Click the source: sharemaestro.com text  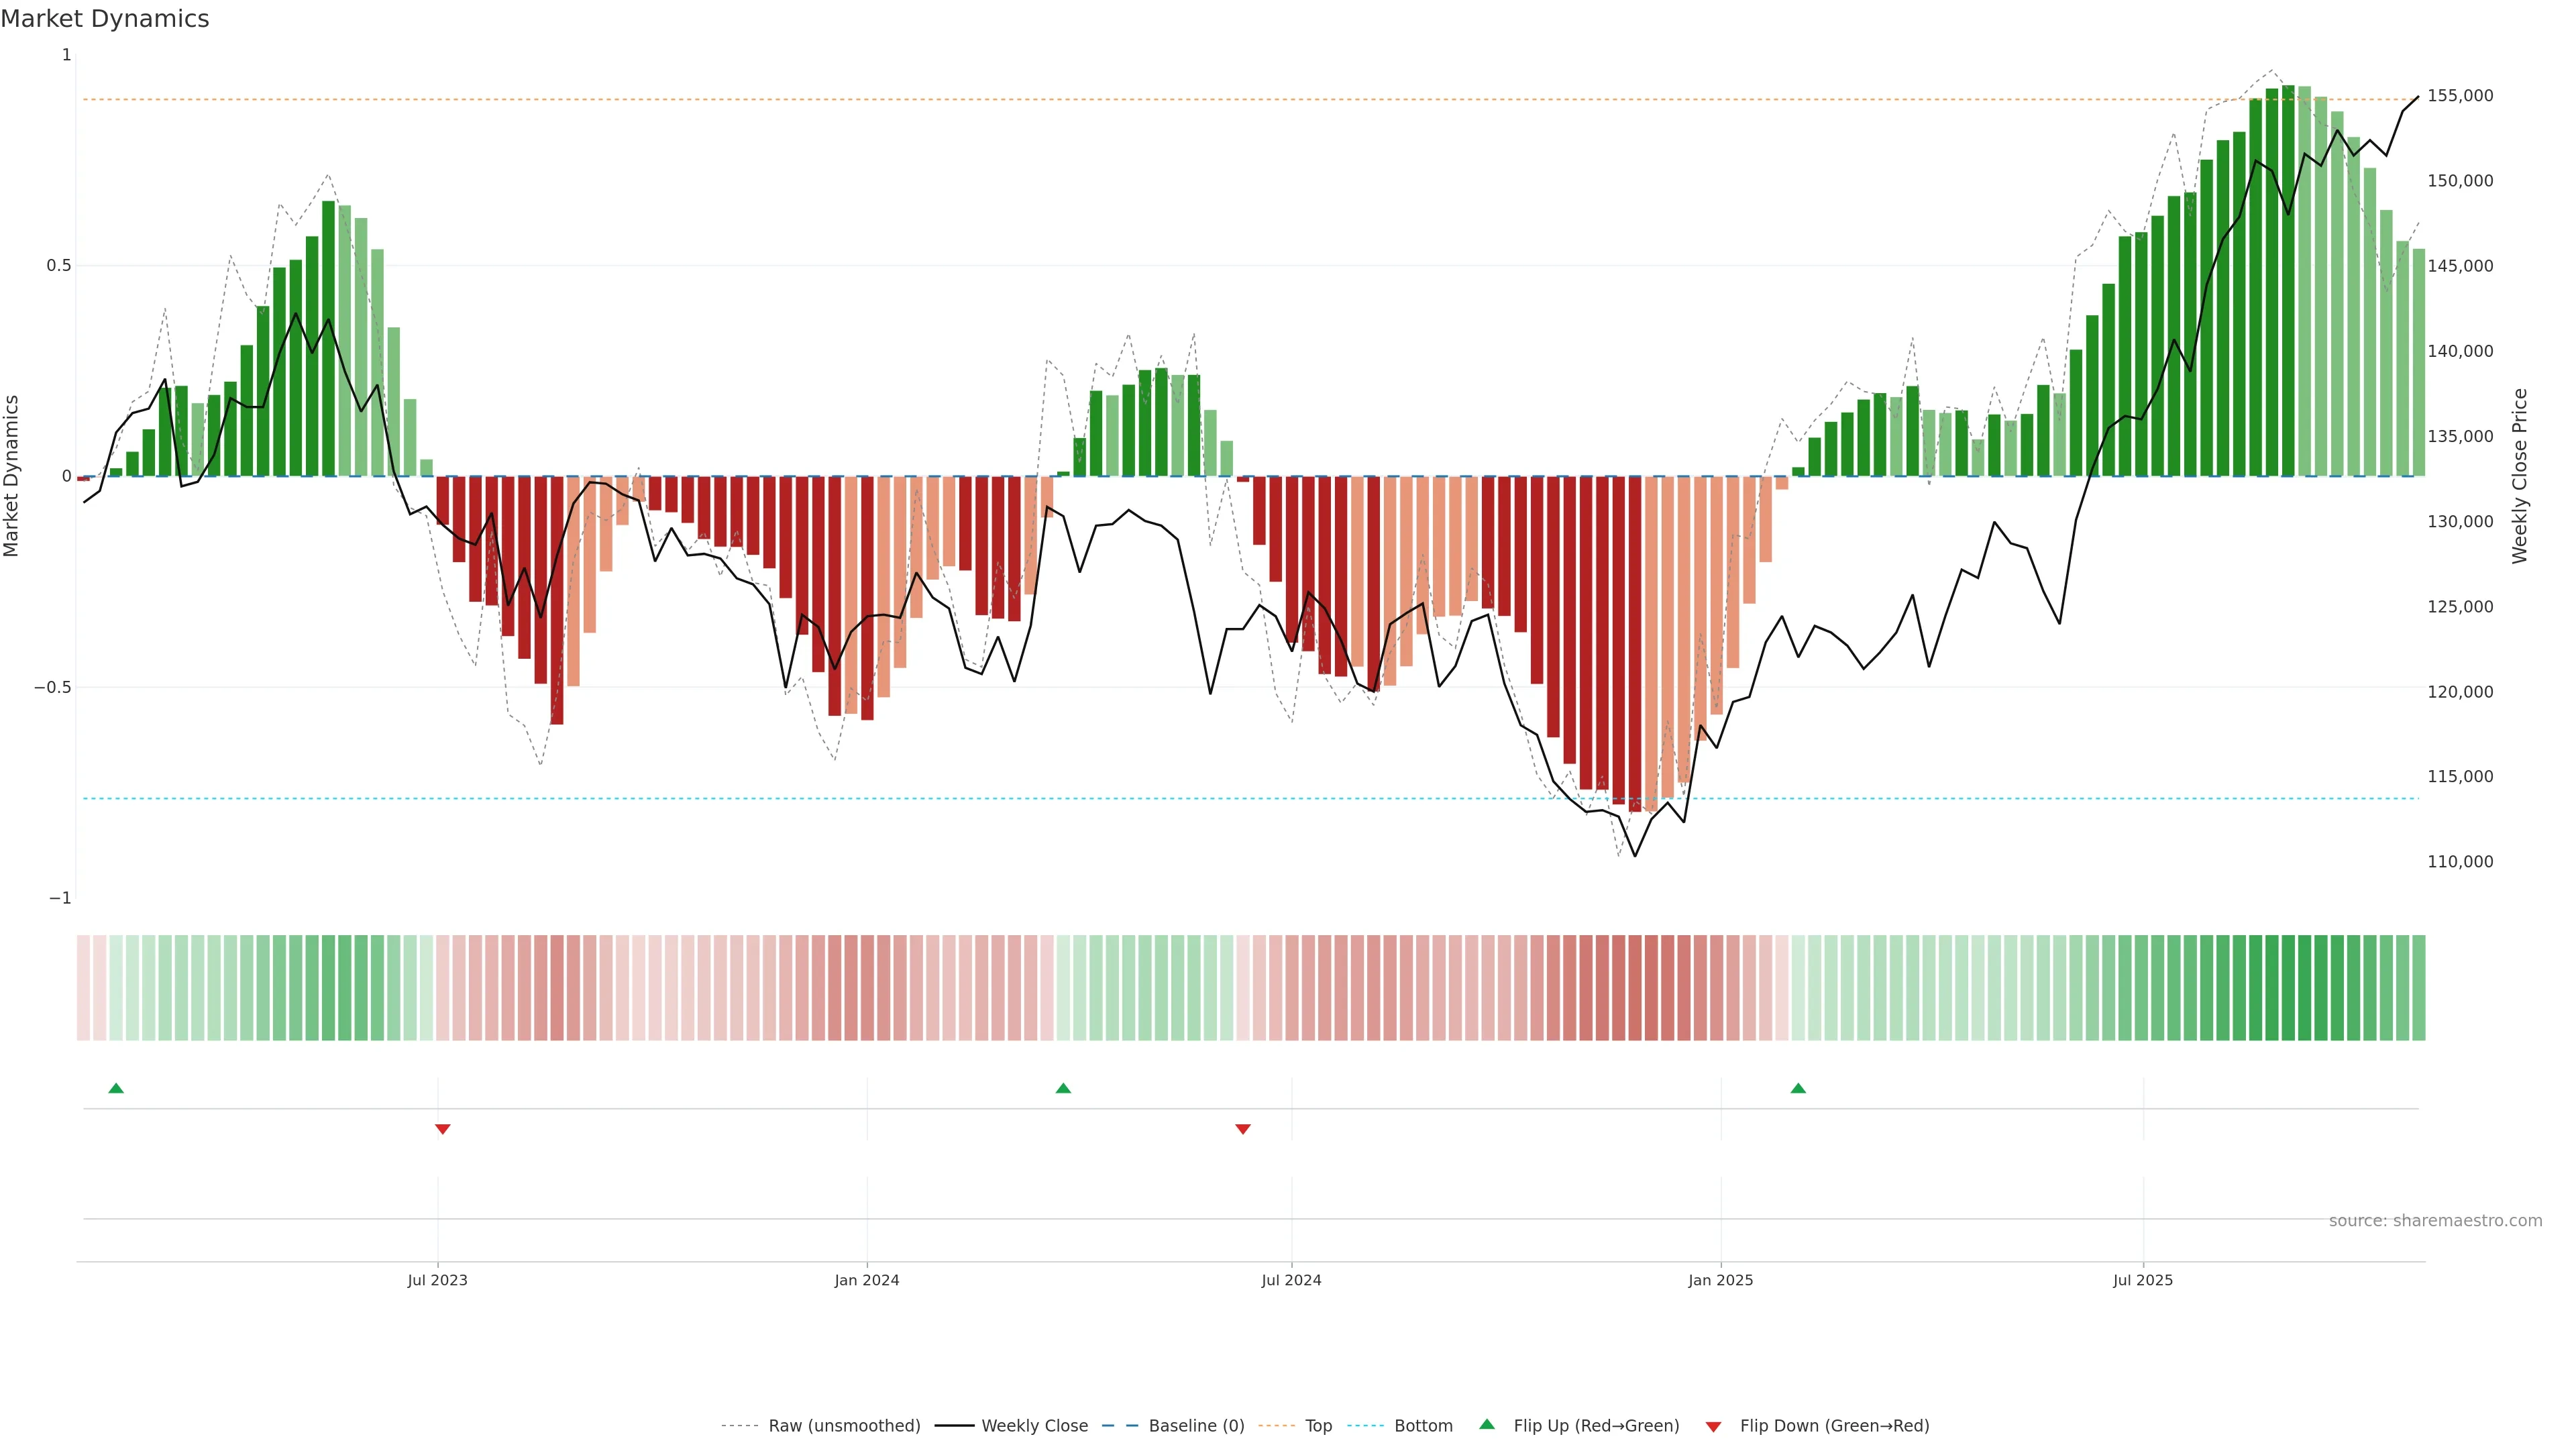(2435, 1221)
